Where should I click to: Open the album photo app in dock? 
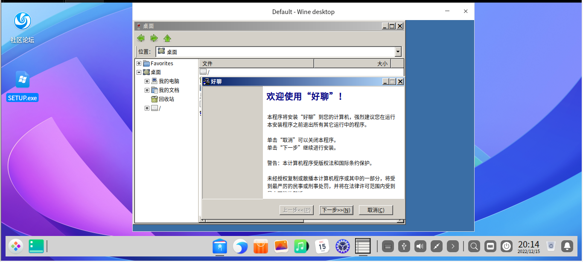[281, 247]
